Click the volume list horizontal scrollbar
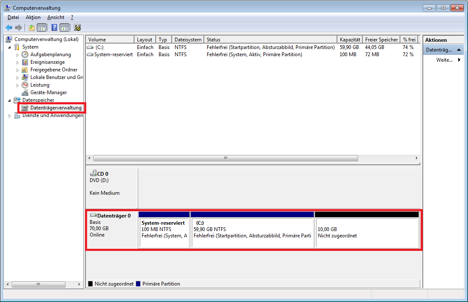468x302 pixels. pos(225,158)
